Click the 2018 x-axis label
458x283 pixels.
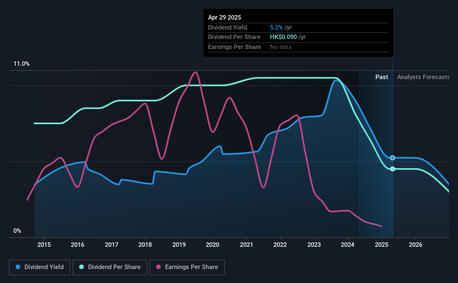click(x=145, y=245)
